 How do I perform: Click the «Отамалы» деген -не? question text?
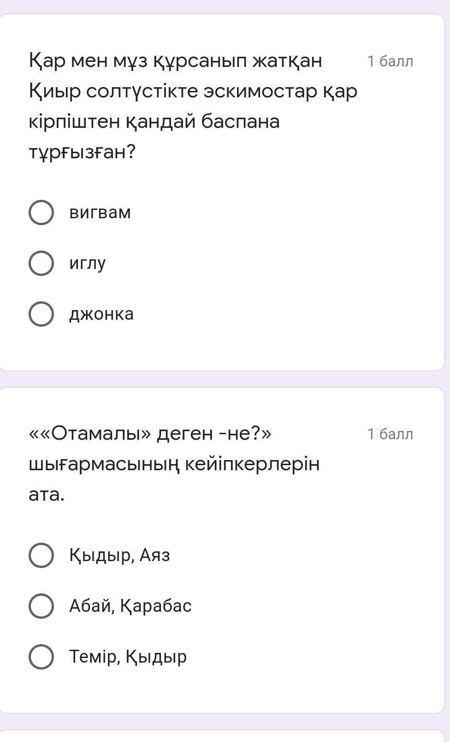click(x=150, y=434)
